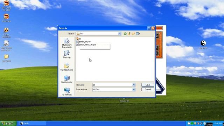Select patch_menu_abi.pas in file list
Viewport: 224px width, 126px height.
pyautogui.click(x=86, y=45)
